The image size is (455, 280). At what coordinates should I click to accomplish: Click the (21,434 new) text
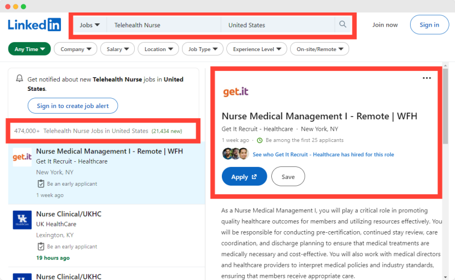[x=167, y=131]
